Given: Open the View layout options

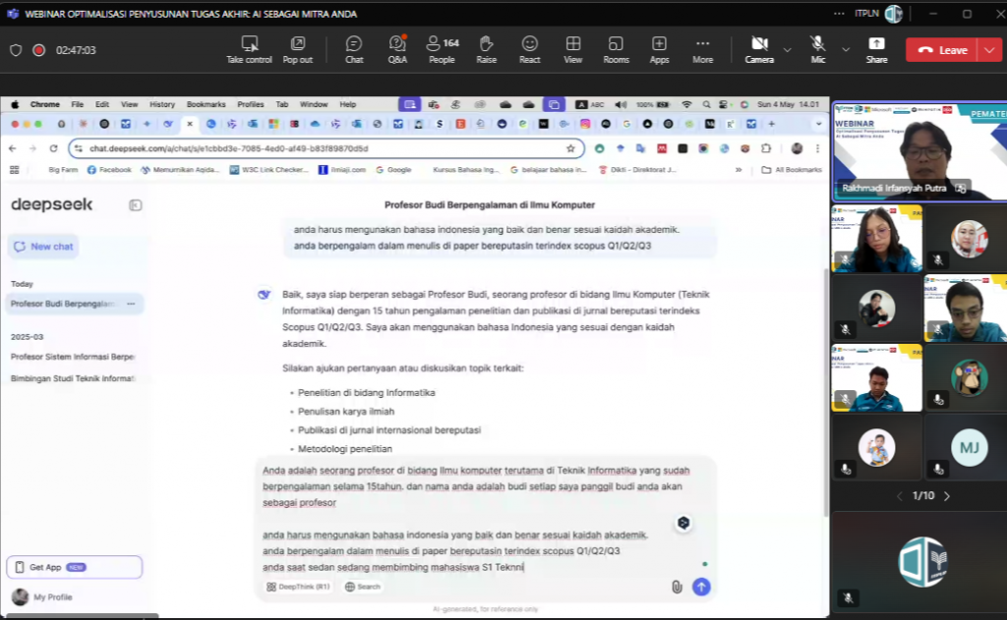Looking at the screenshot, I should pyautogui.click(x=573, y=49).
